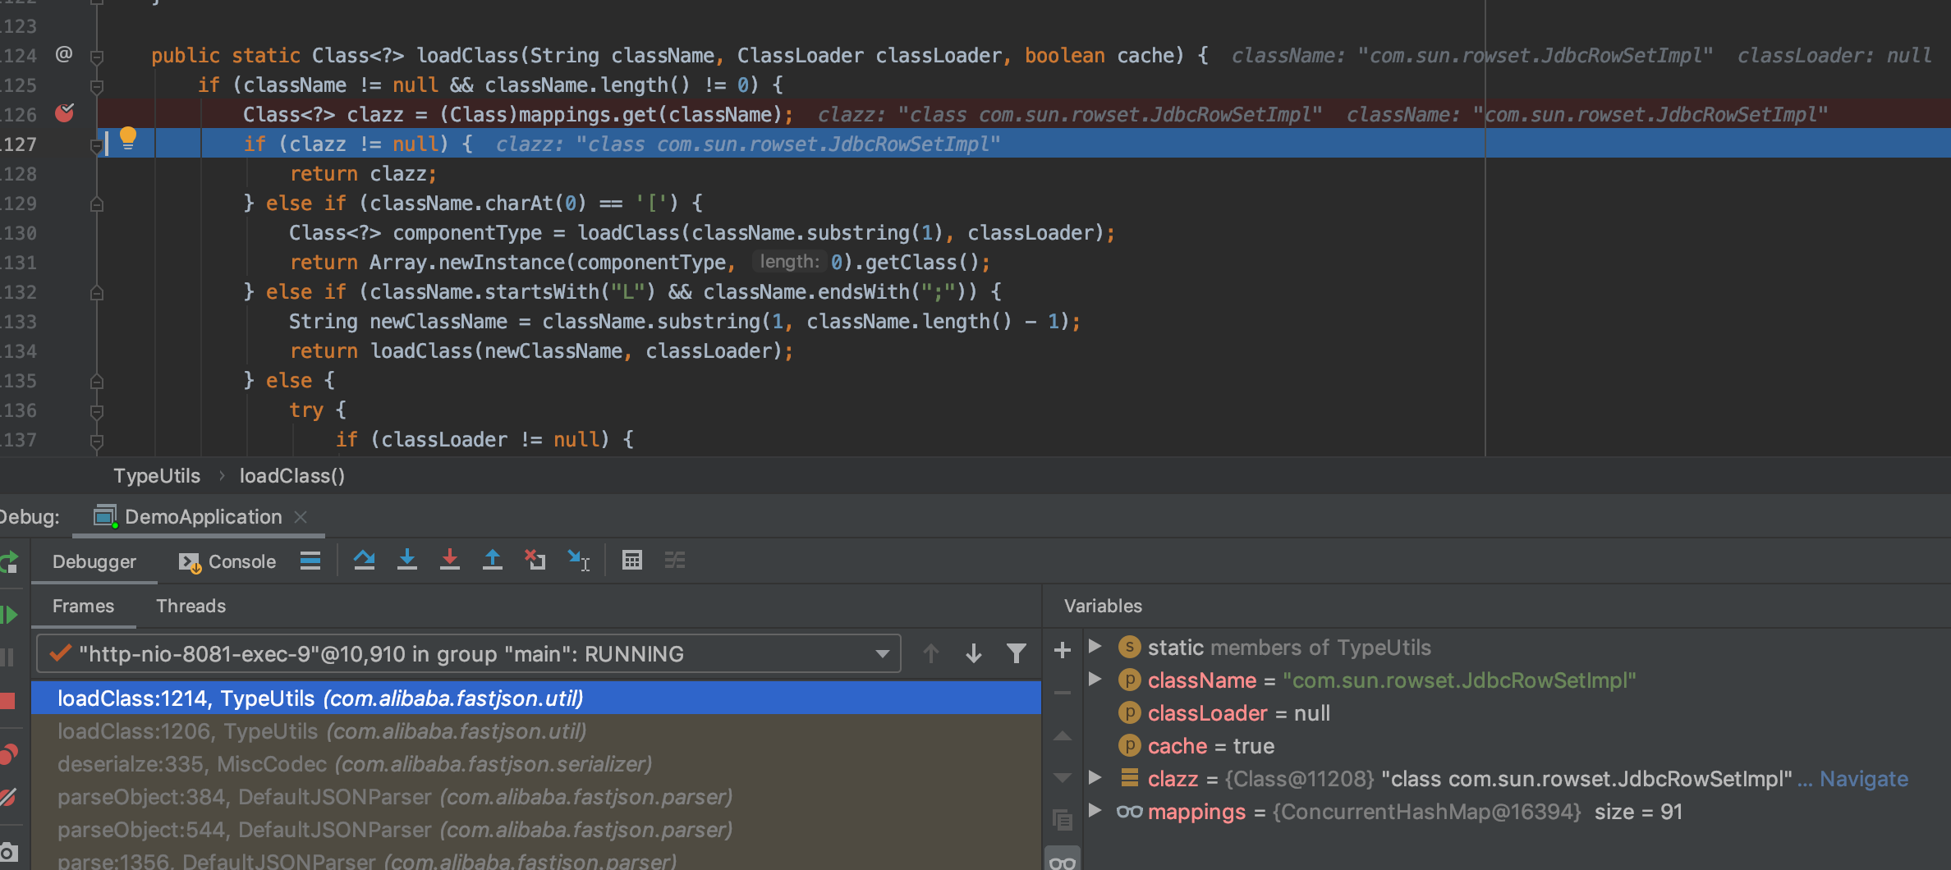1951x870 pixels.
Task: Click the @ gutter icon on line 124
Action: [x=64, y=54]
